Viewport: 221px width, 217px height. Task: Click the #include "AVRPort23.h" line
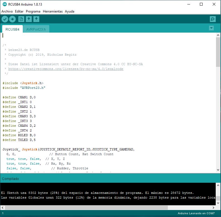click(24, 88)
